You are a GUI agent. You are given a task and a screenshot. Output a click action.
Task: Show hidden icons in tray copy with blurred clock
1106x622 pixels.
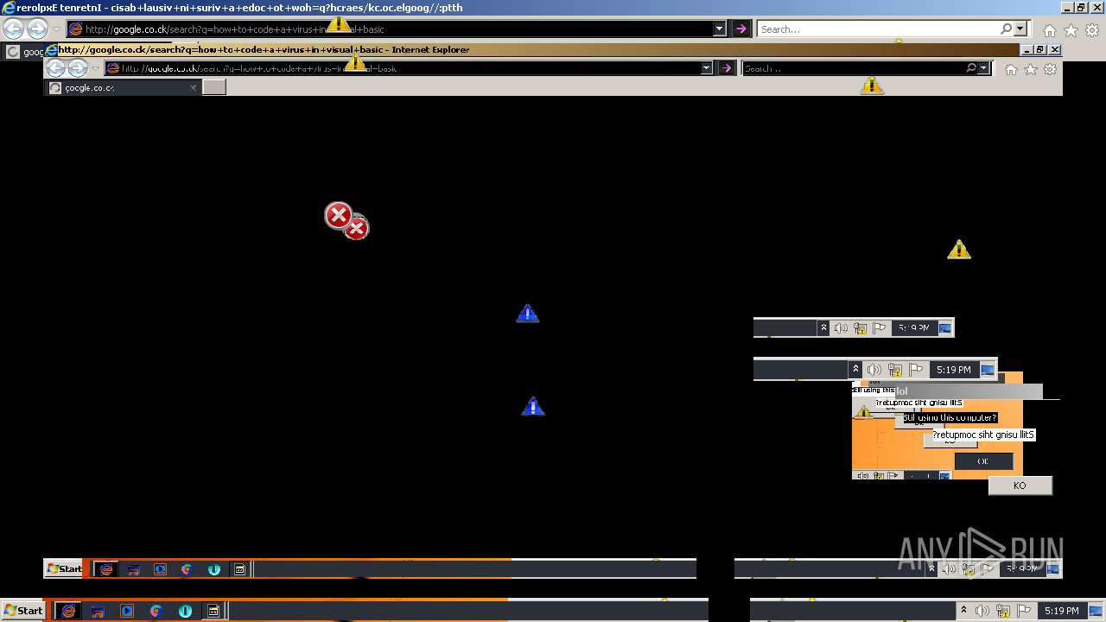(x=823, y=327)
